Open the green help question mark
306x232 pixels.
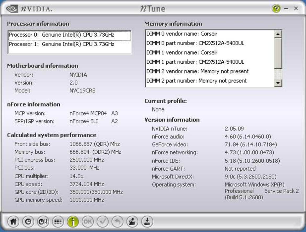(276, 9)
